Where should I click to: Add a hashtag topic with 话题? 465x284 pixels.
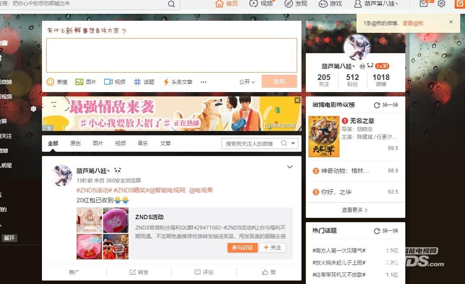click(x=144, y=82)
